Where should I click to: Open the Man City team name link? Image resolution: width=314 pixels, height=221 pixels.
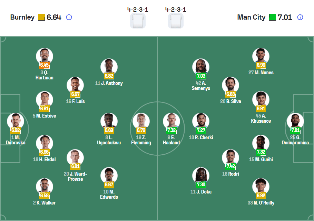(251, 17)
